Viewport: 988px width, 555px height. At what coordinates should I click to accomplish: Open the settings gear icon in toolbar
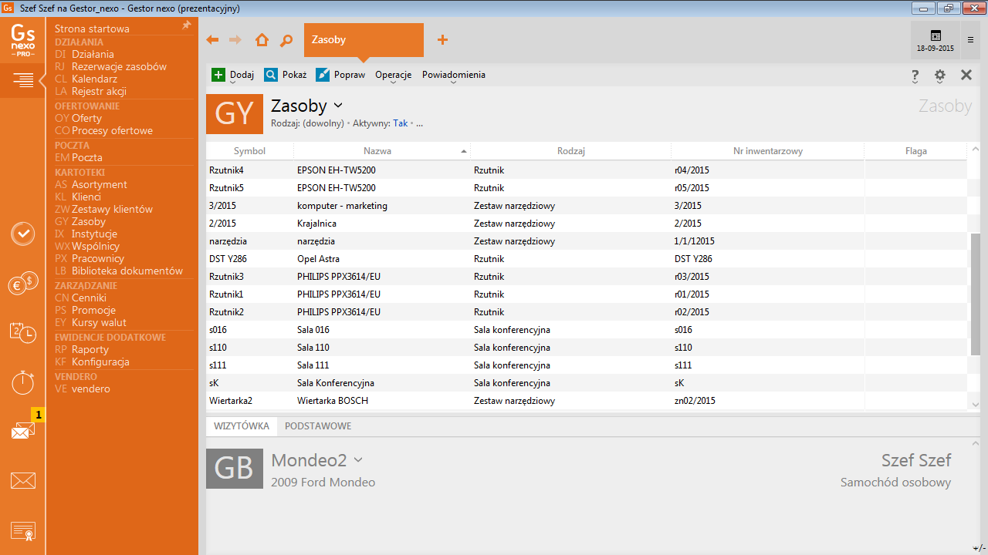[939, 76]
